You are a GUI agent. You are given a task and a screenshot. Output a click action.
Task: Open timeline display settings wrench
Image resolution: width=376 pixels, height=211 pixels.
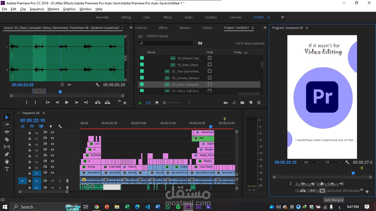point(60,126)
